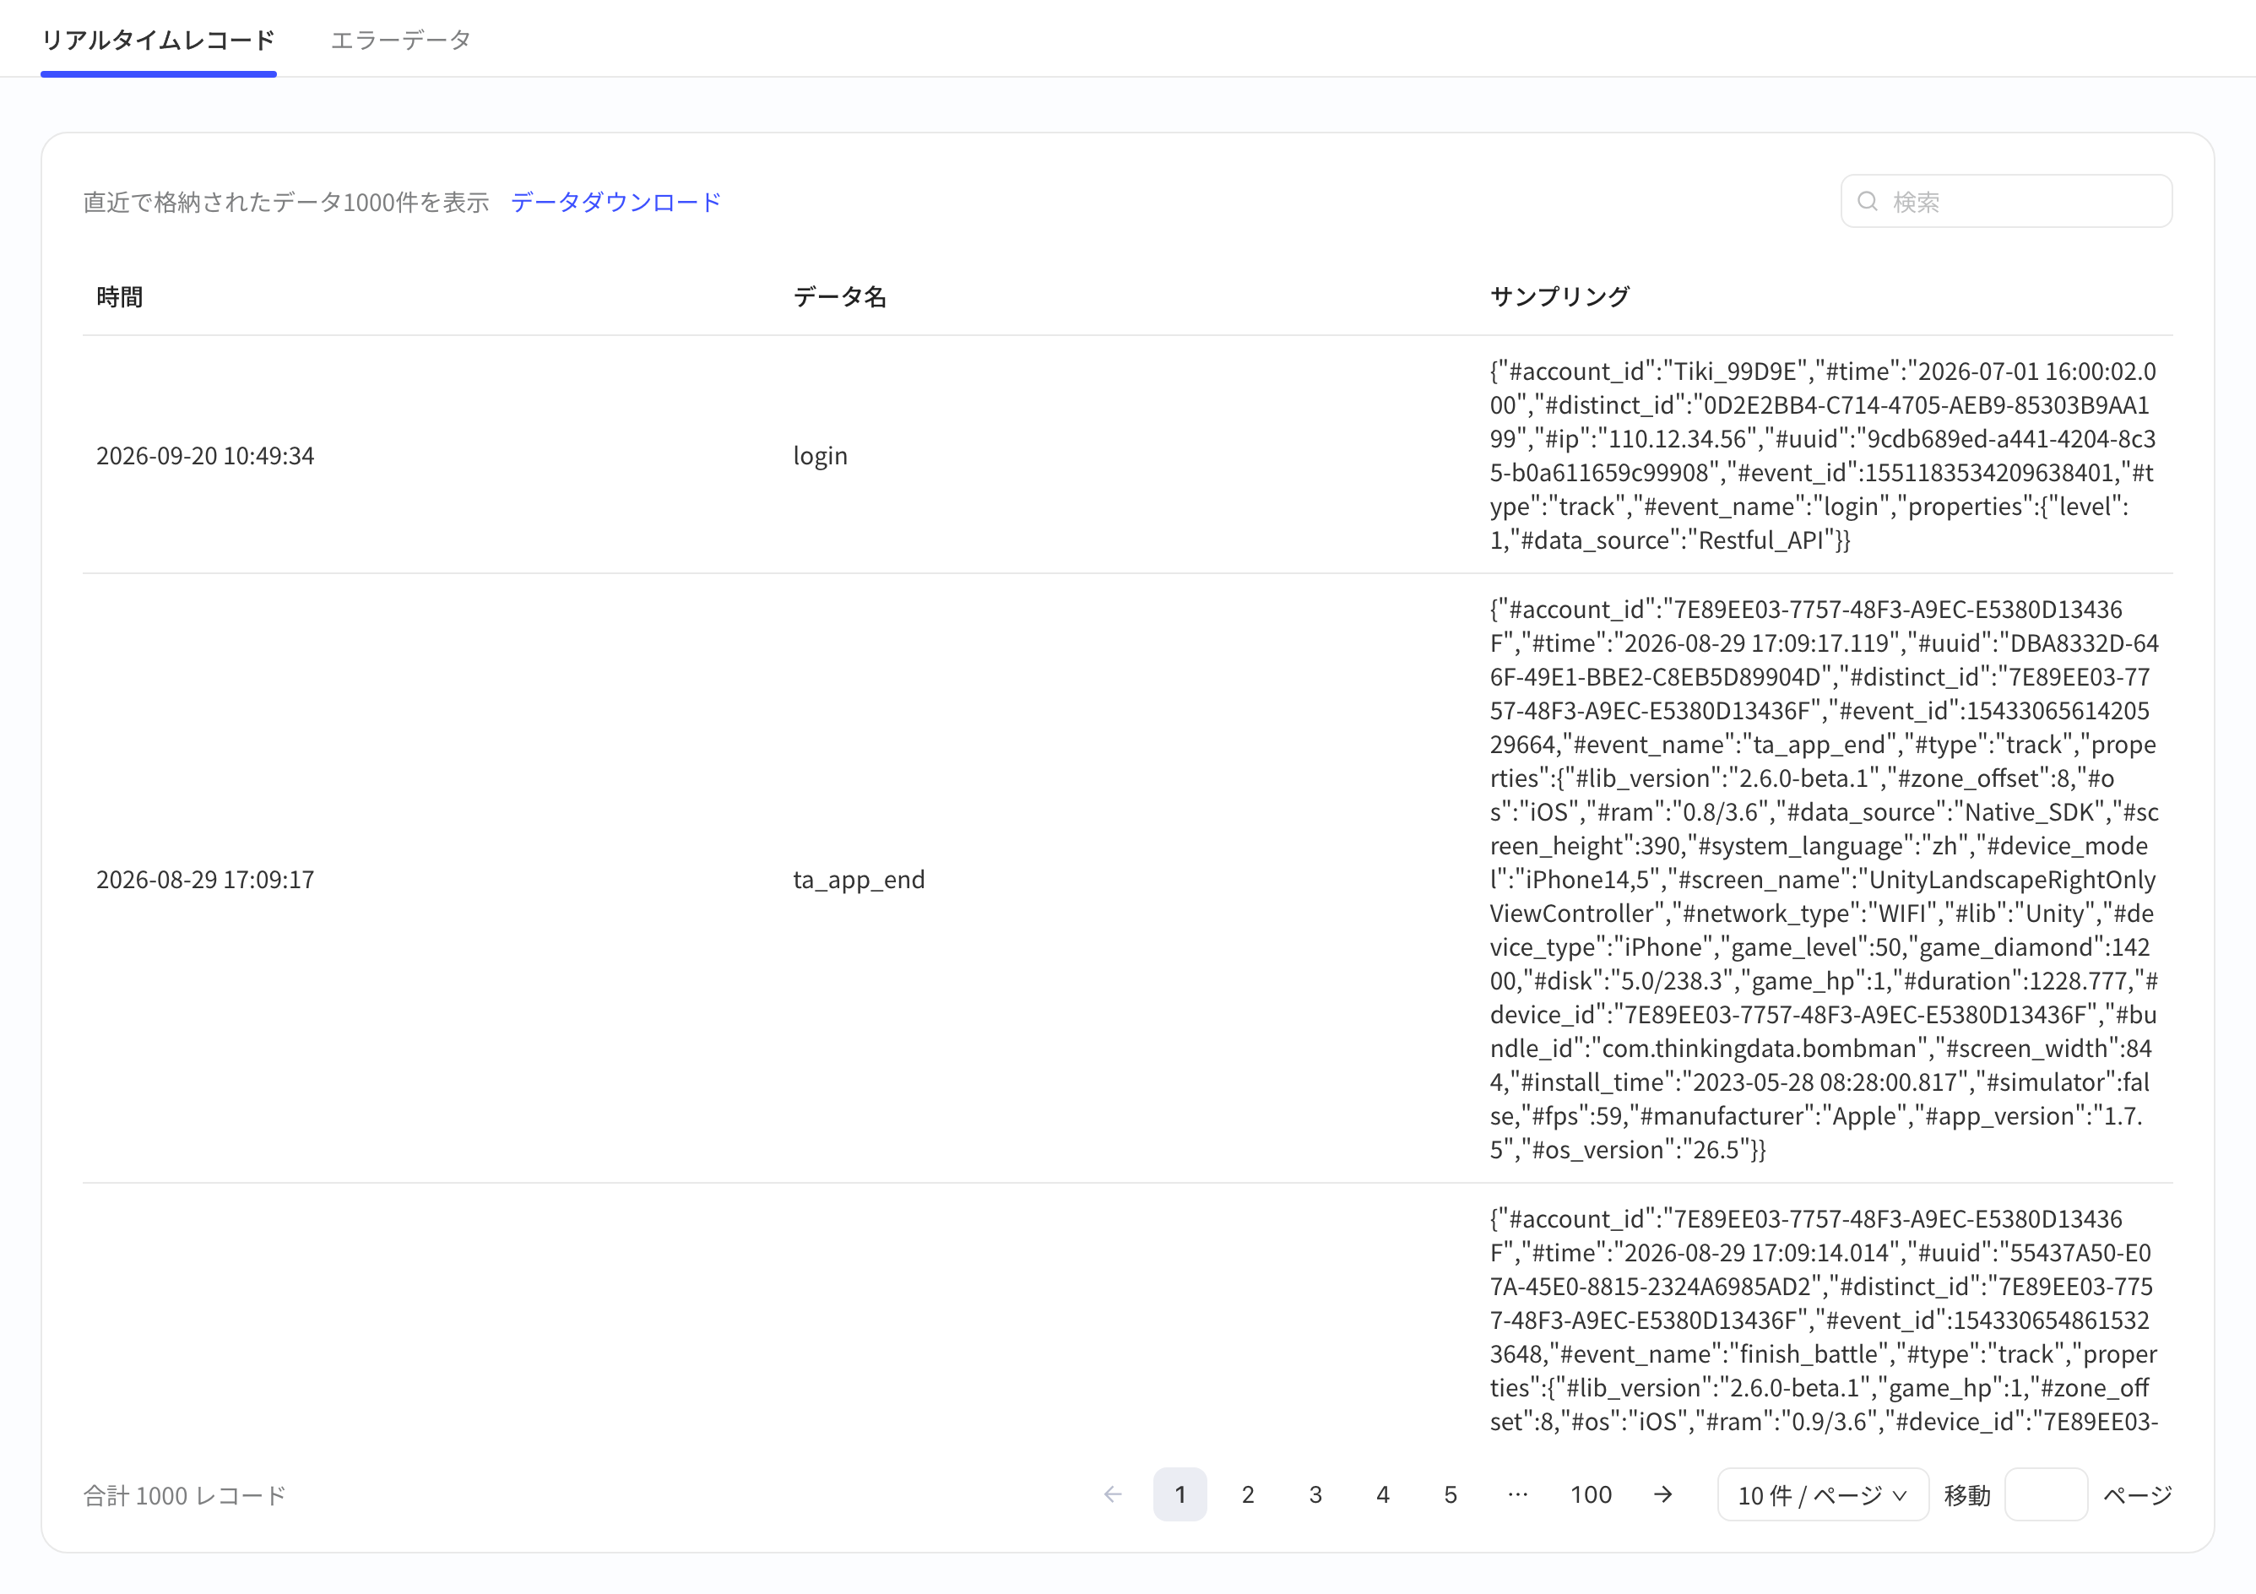Focus the 移動 page jump input

tap(2046, 1494)
